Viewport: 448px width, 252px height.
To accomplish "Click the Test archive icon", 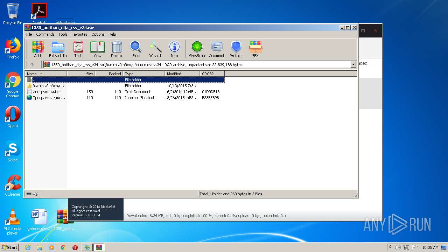I will [78, 49].
